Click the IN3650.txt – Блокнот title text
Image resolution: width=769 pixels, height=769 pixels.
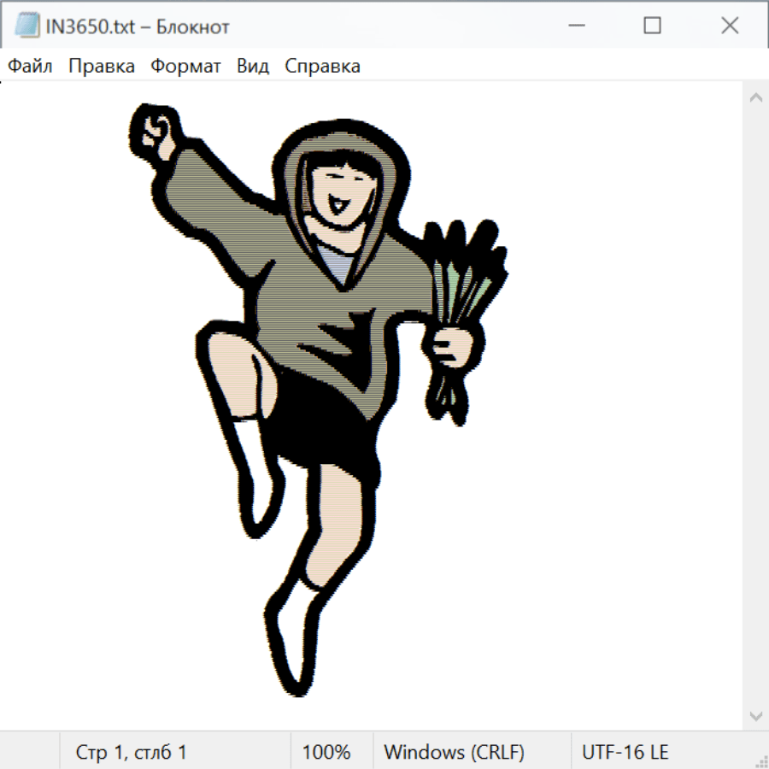138,26
